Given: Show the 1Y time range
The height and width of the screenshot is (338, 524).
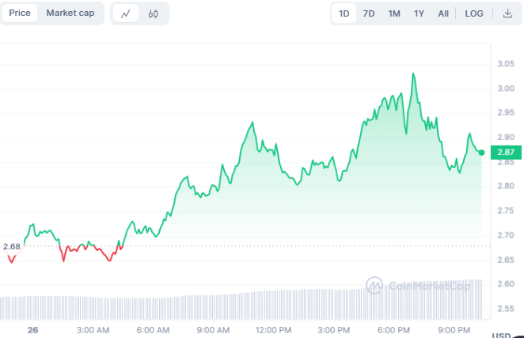Looking at the screenshot, I should point(419,13).
